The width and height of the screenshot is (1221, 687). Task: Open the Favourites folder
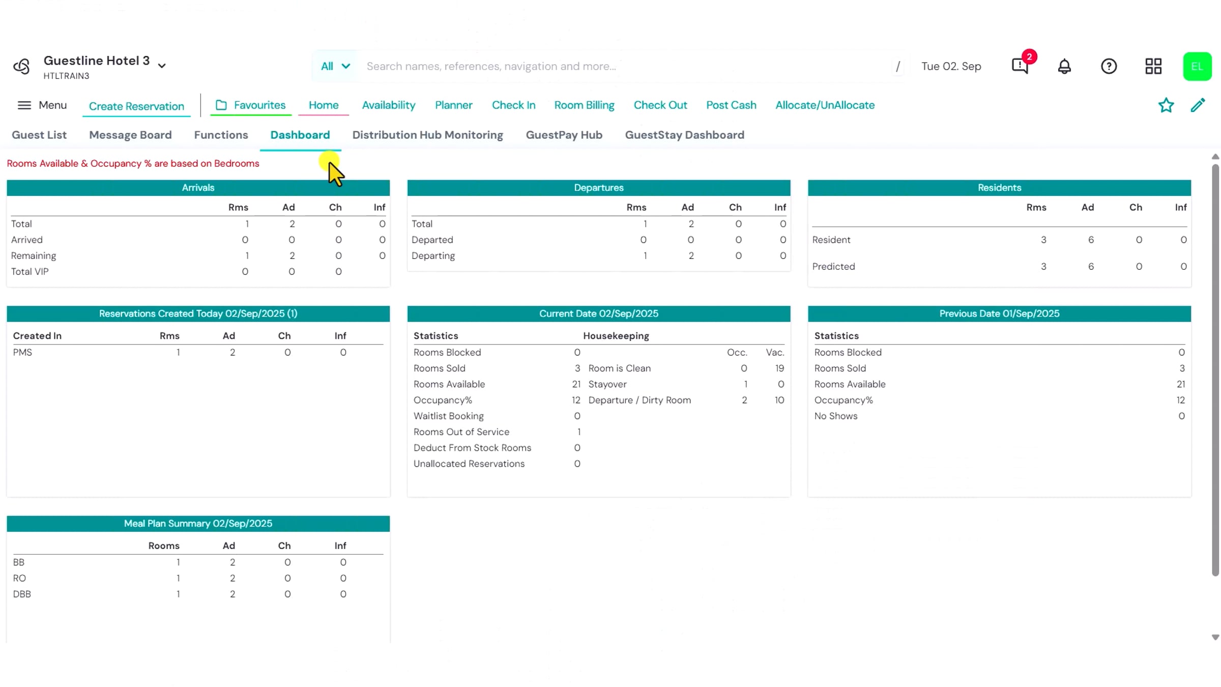tap(251, 105)
